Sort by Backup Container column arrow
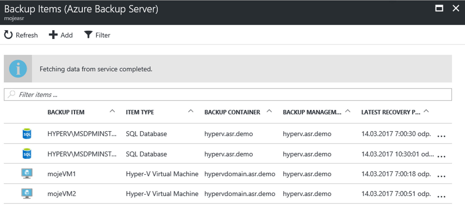 [x=269, y=111]
